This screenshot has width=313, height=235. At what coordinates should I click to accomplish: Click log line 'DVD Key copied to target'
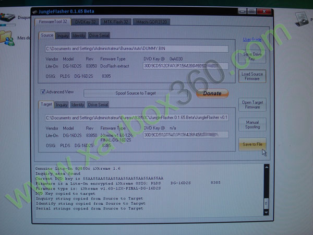coord(66,193)
